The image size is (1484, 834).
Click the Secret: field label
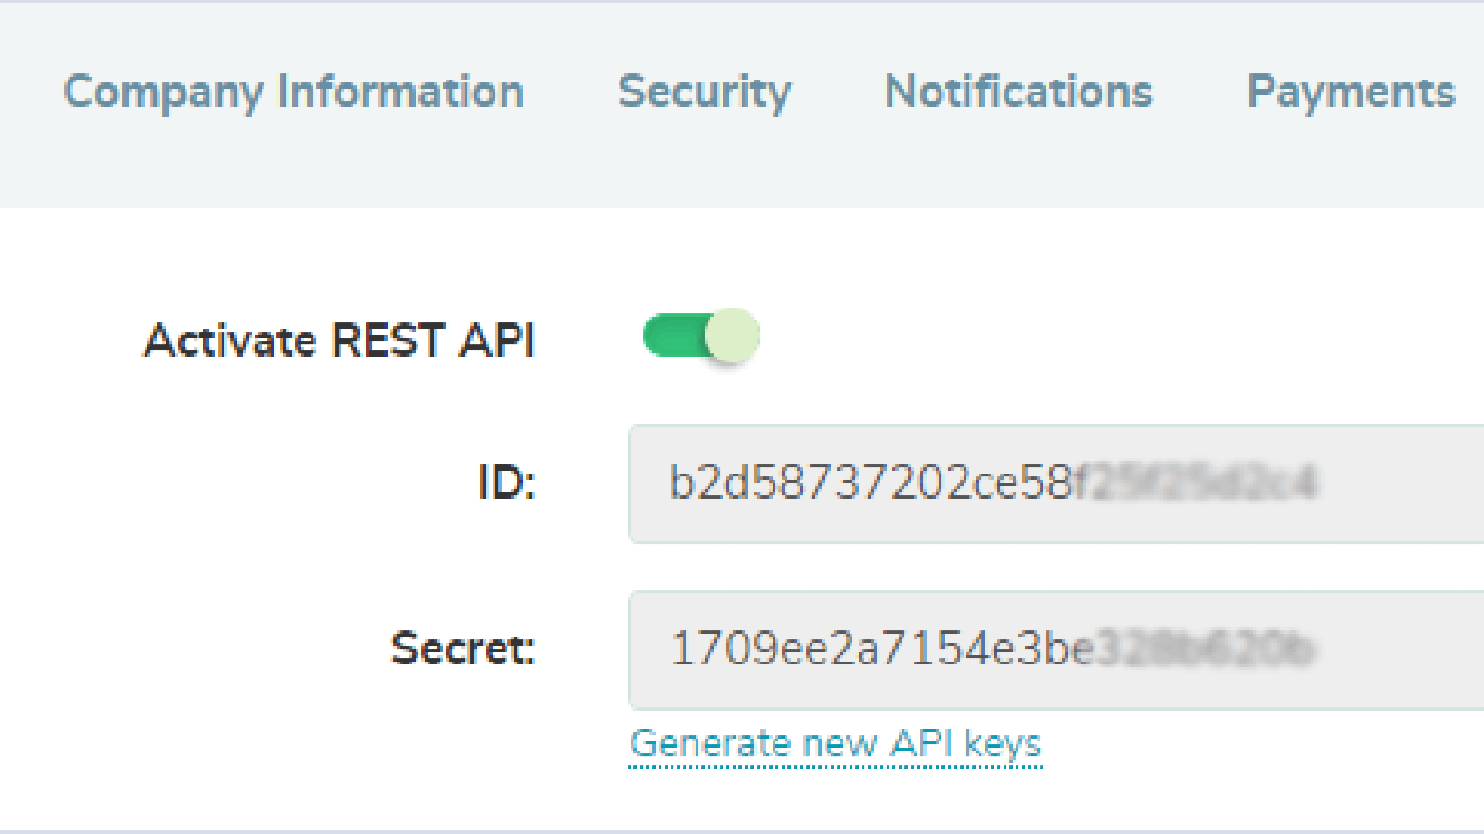(x=463, y=648)
